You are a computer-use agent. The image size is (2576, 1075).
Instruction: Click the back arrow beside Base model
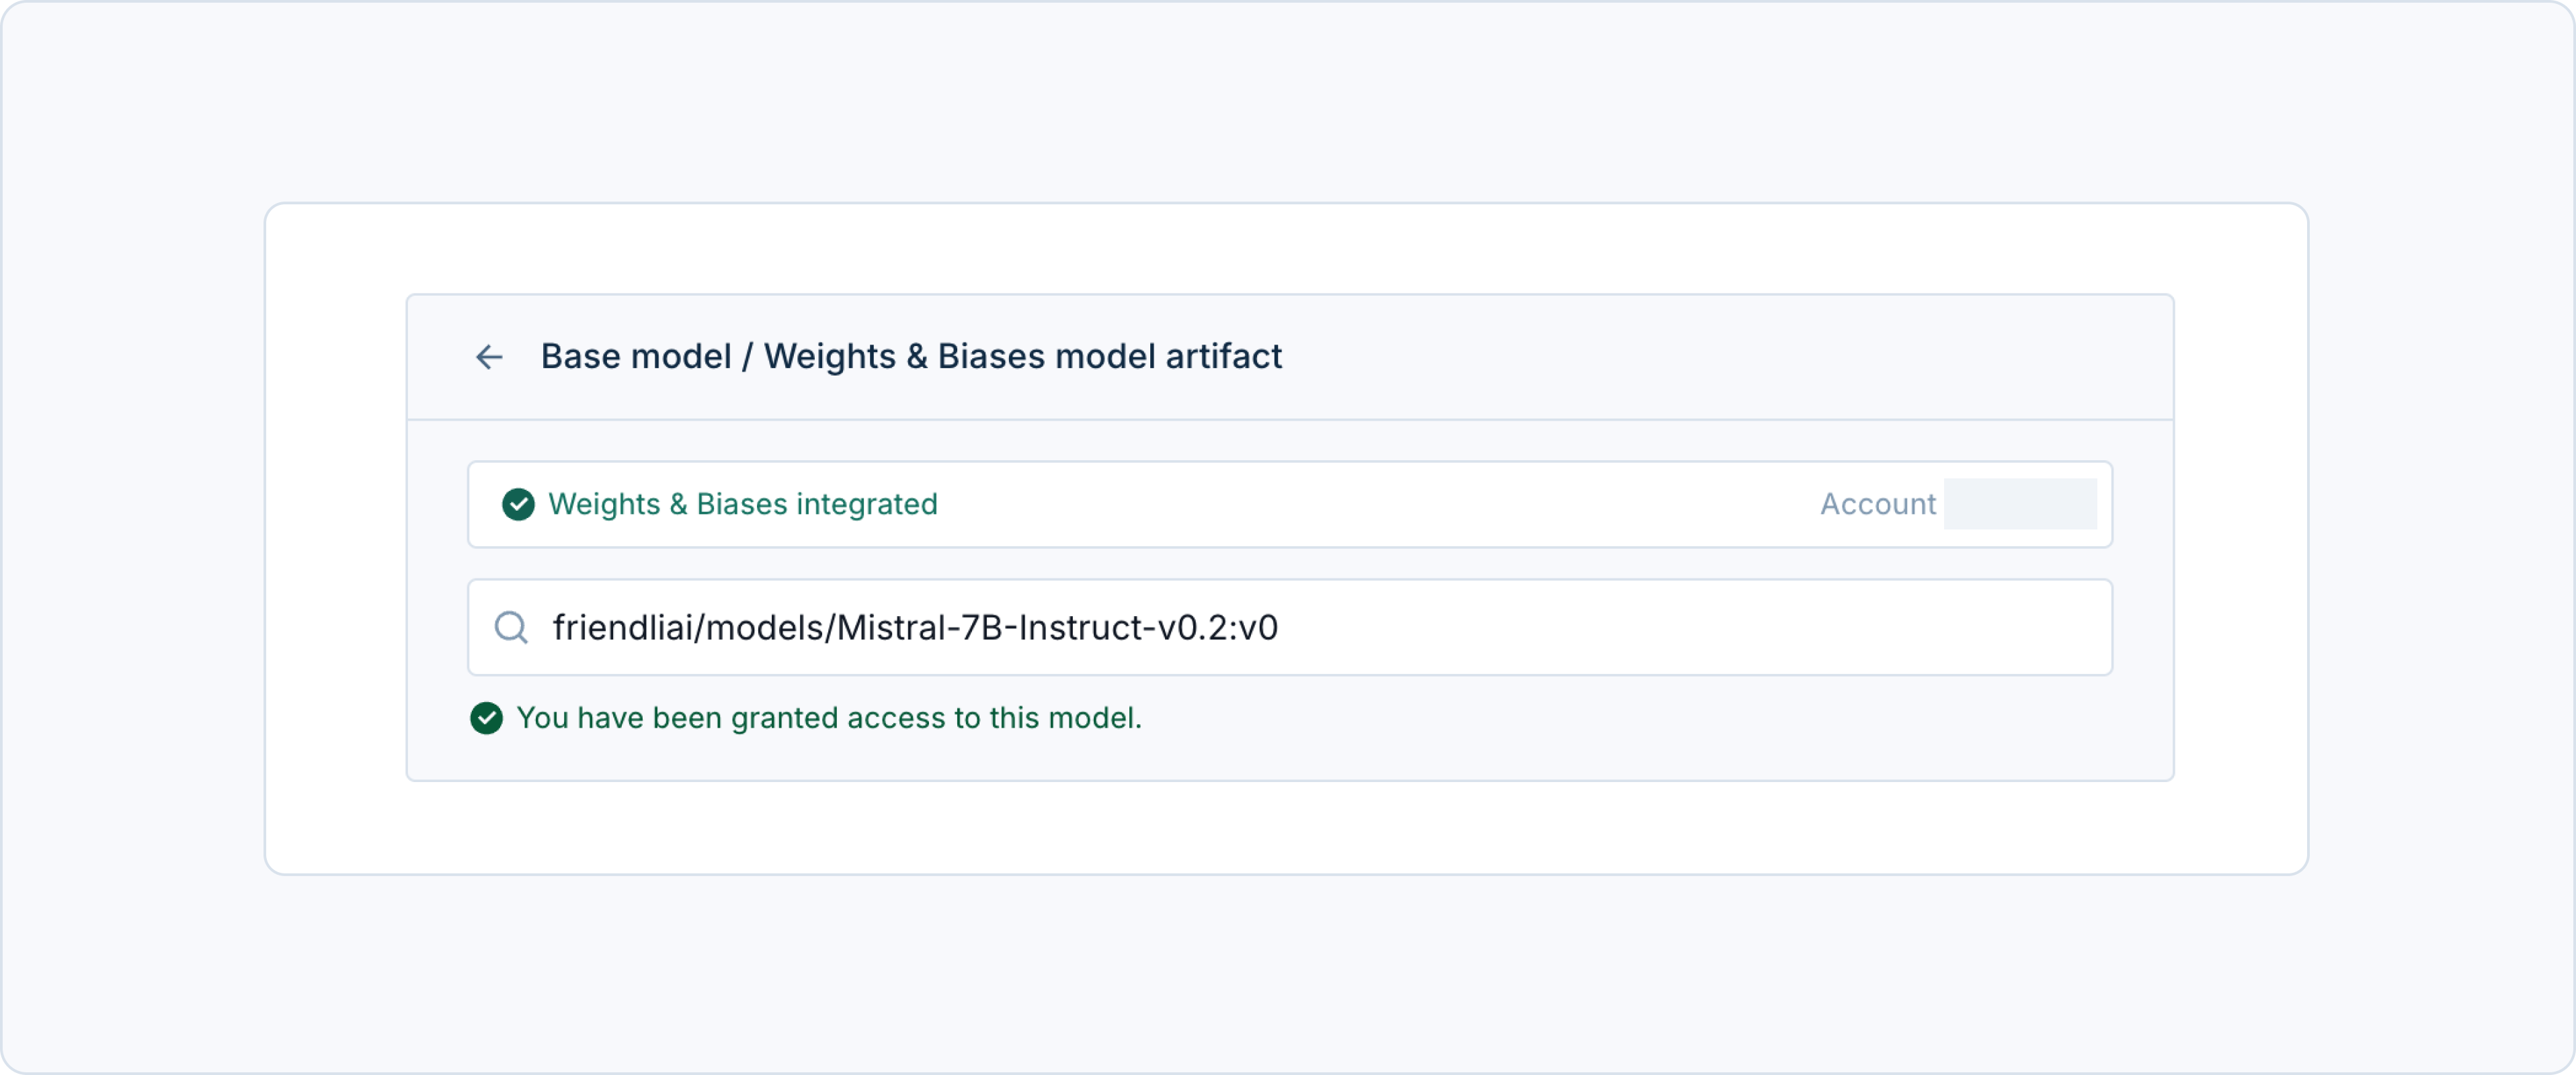coord(489,357)
